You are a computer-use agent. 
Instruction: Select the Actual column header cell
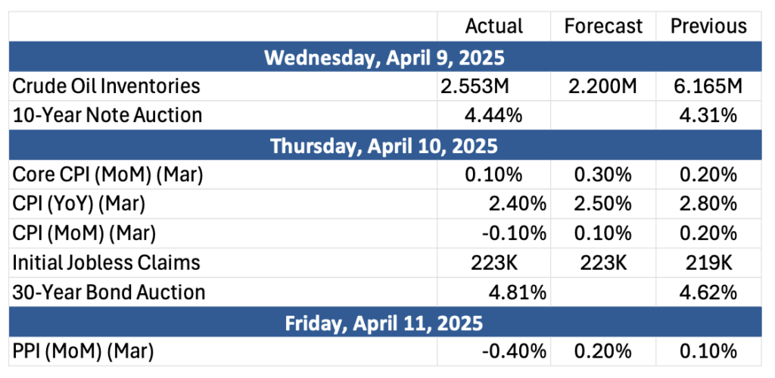click(493, 27)
